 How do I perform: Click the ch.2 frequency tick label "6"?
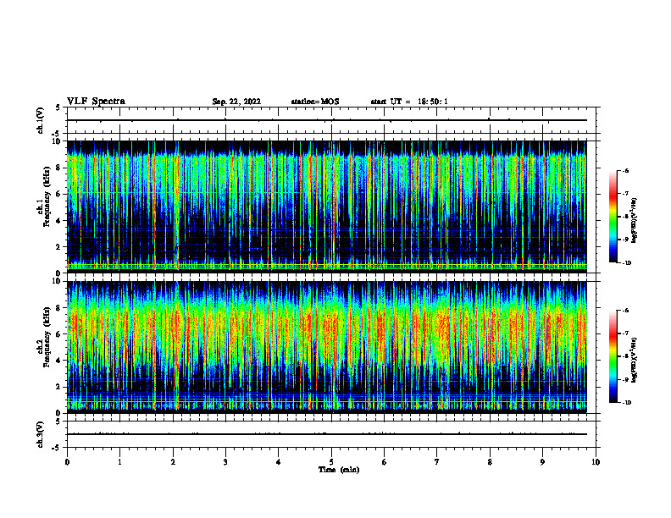(59, 334)
